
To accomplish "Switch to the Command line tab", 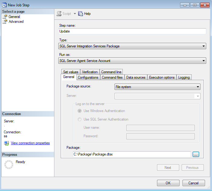I will coord(111,72).
